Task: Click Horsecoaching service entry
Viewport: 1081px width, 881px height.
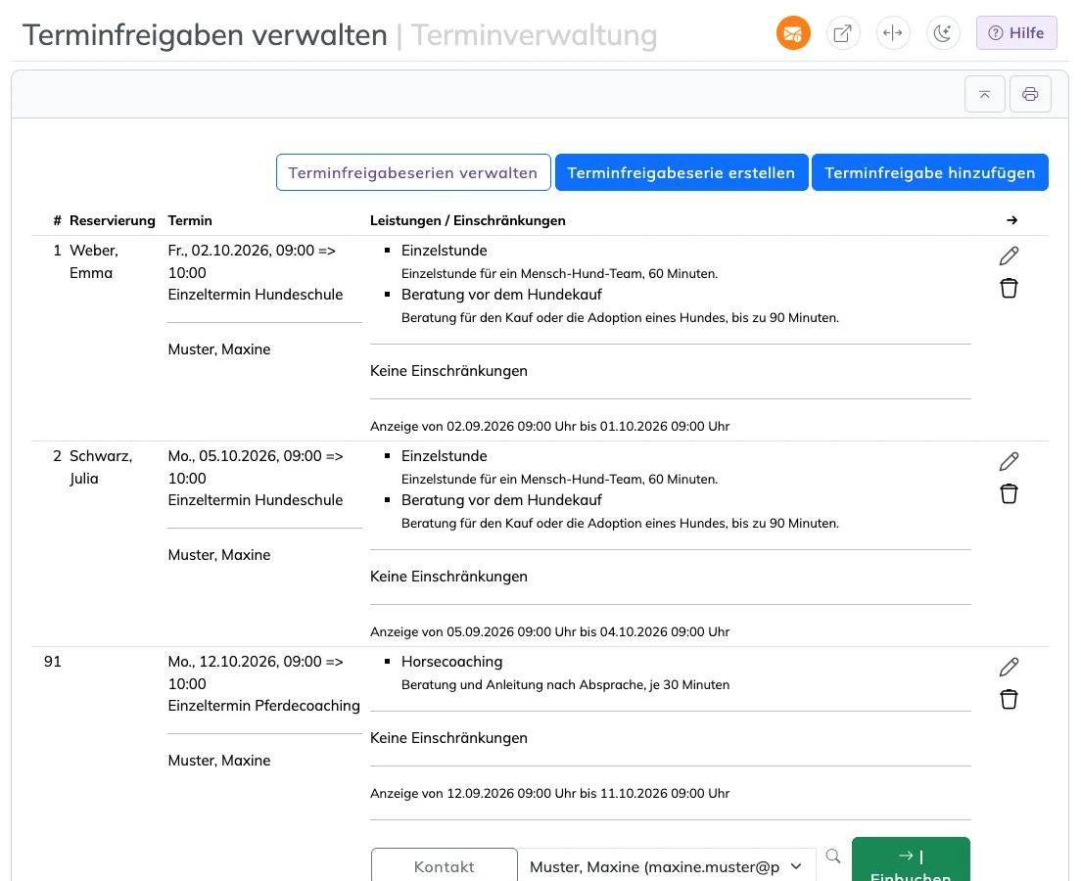Action: (x=451, y=661)
